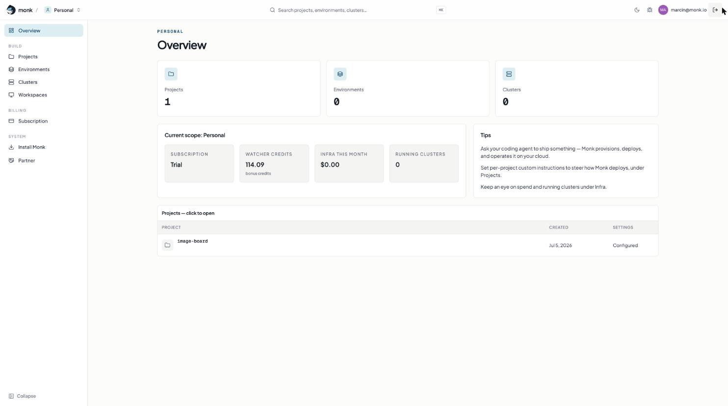The height and width of the screenshot is (406, 728).
Task: Click the marcin@monk.io account label
Action: click(x=688, y=10)
